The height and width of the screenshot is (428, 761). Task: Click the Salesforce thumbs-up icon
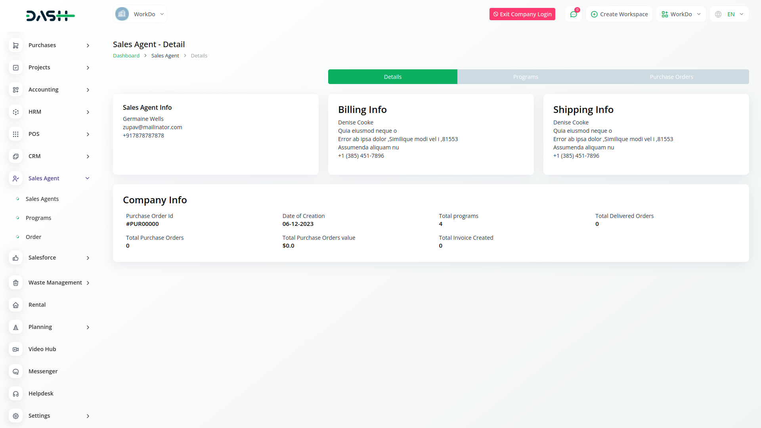(15, 258)
